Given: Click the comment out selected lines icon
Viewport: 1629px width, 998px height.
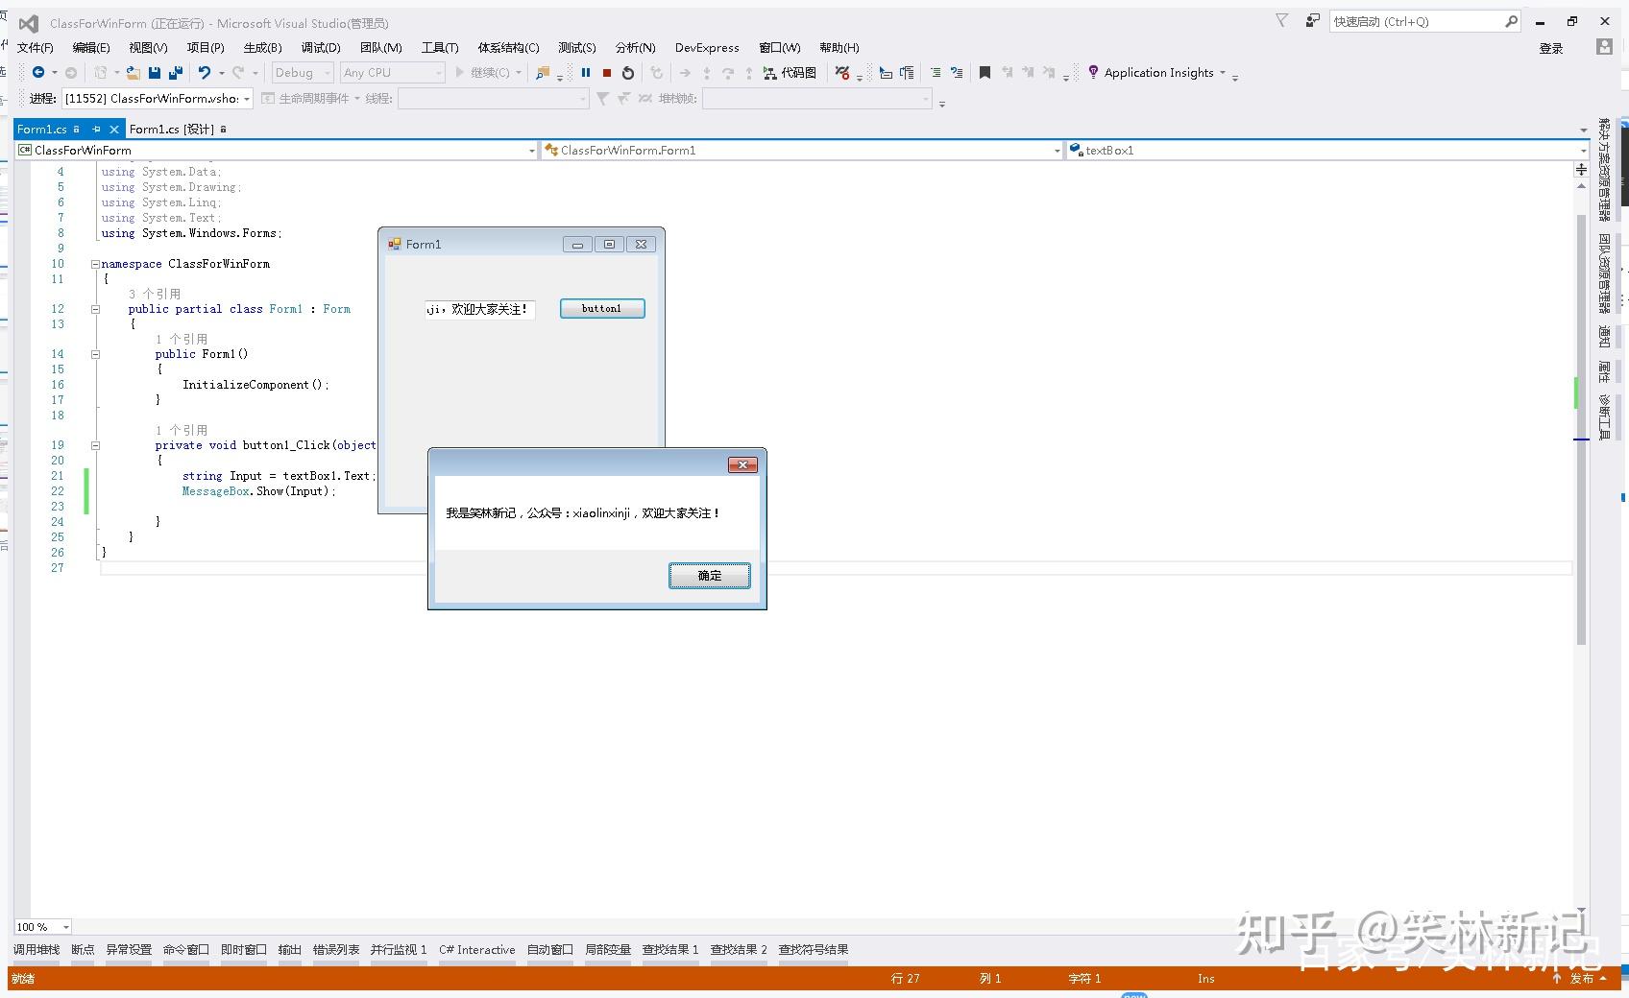Looking at the screenshot, I should [935, 73].
